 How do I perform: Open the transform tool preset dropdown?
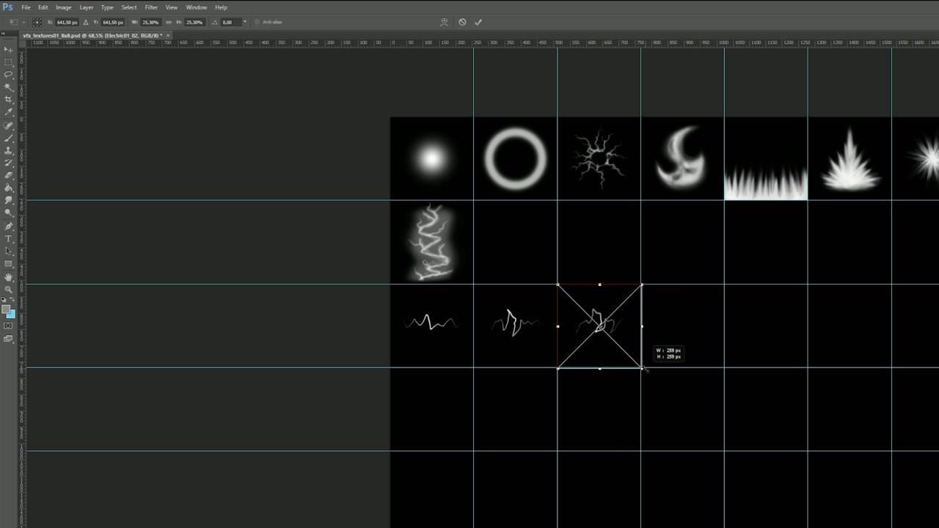[x=16, y=22]
